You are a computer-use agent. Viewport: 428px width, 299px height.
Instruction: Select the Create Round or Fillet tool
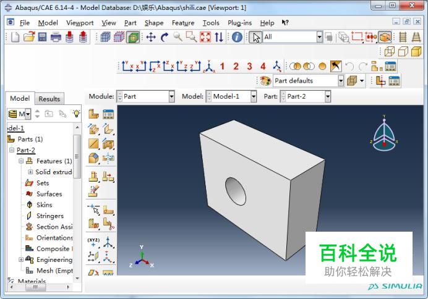pos(93,158)
